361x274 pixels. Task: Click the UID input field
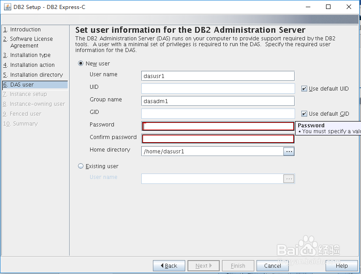click(218, 89)
